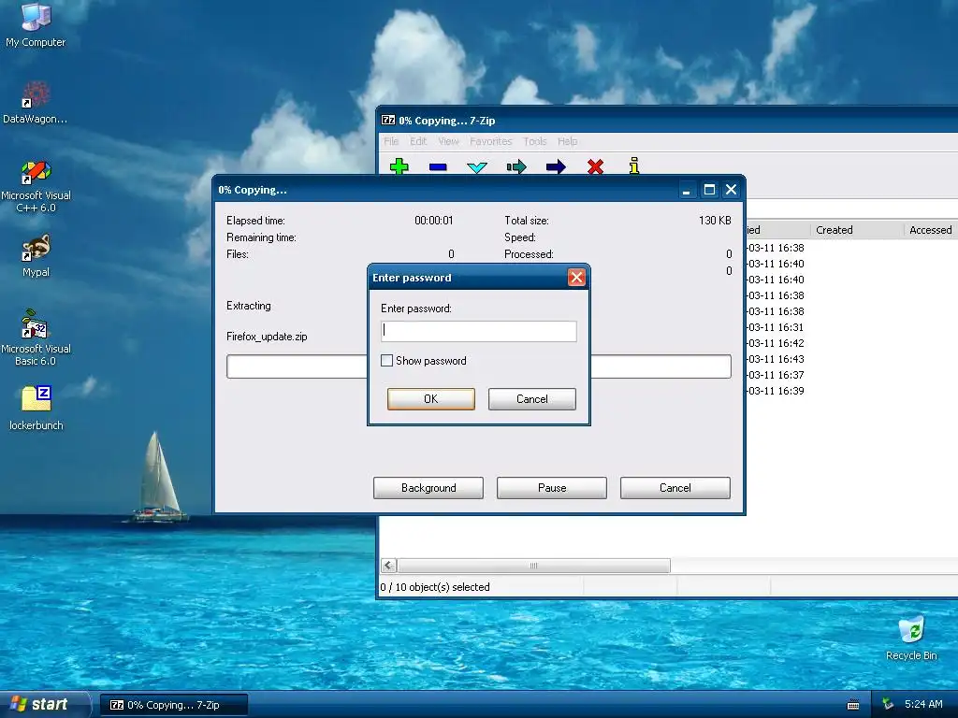Open the View menu in 7-Zip

pyautogui.click(x=448, y=141)
